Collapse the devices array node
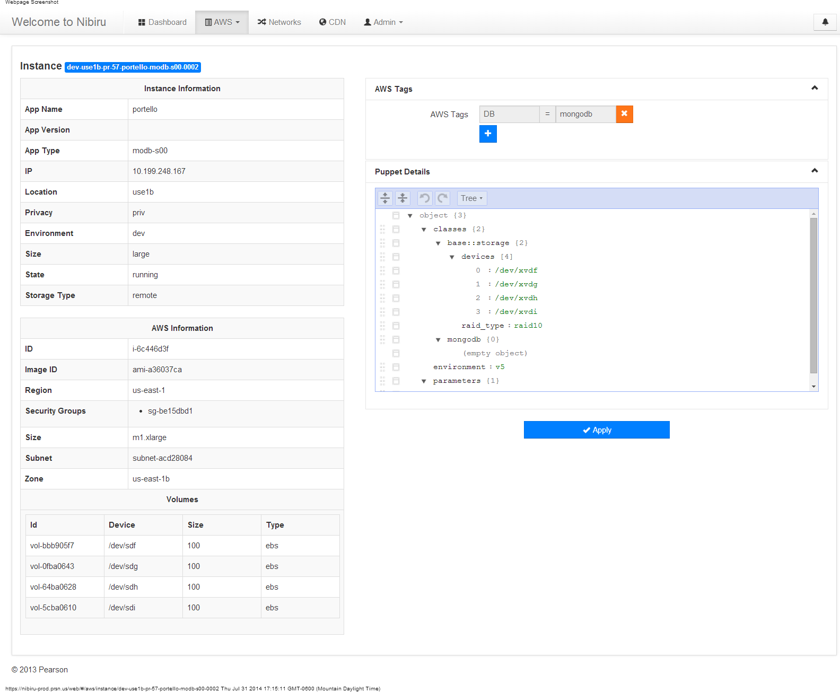This screenshot has width=840, height=692. coord(452,257)
